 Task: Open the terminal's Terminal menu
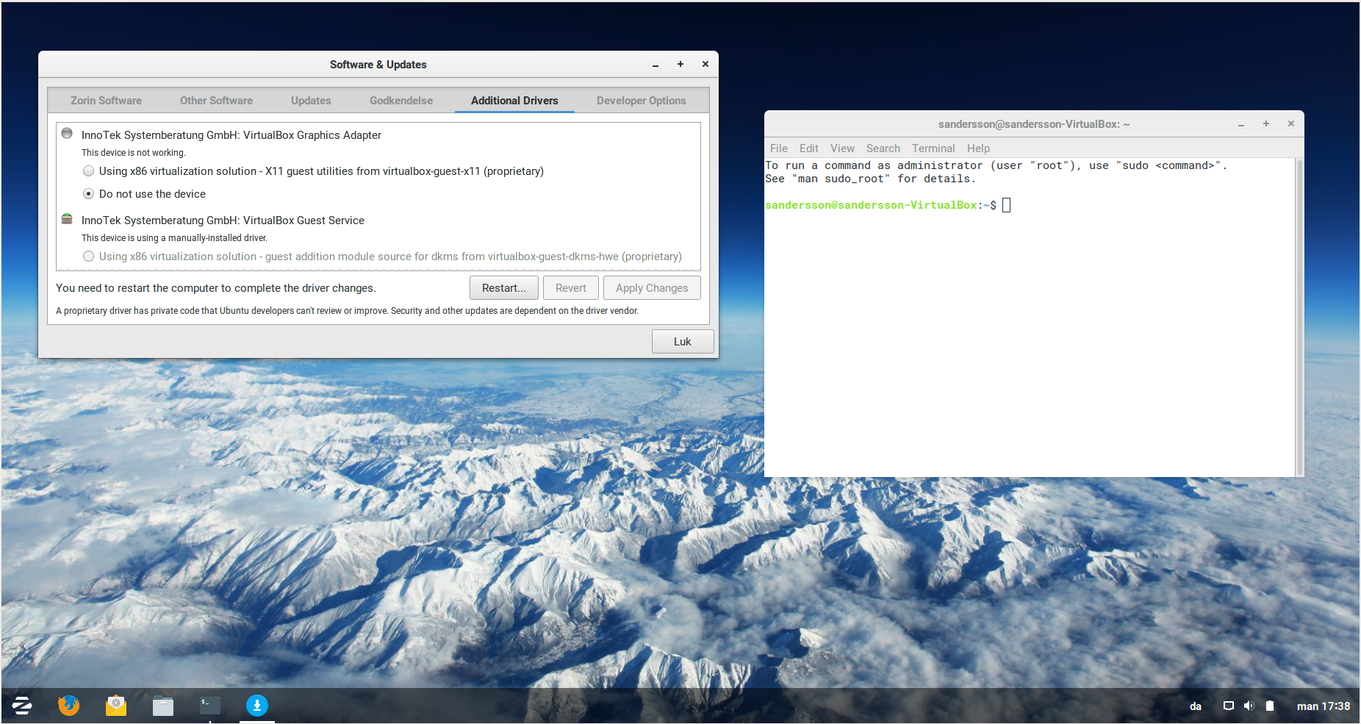pyautogui.click(x=933, y=148)
